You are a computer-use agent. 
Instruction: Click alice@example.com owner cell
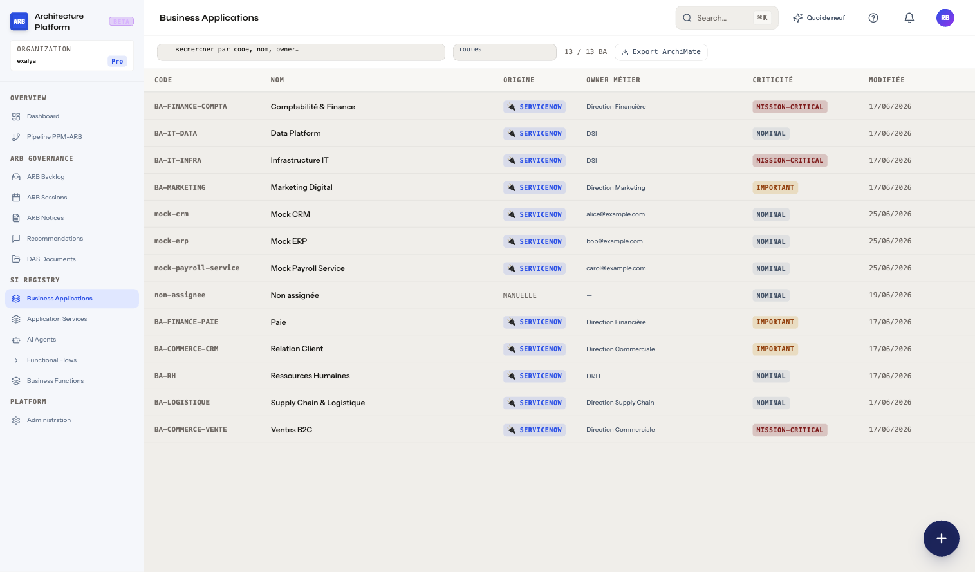coord(615,214)
